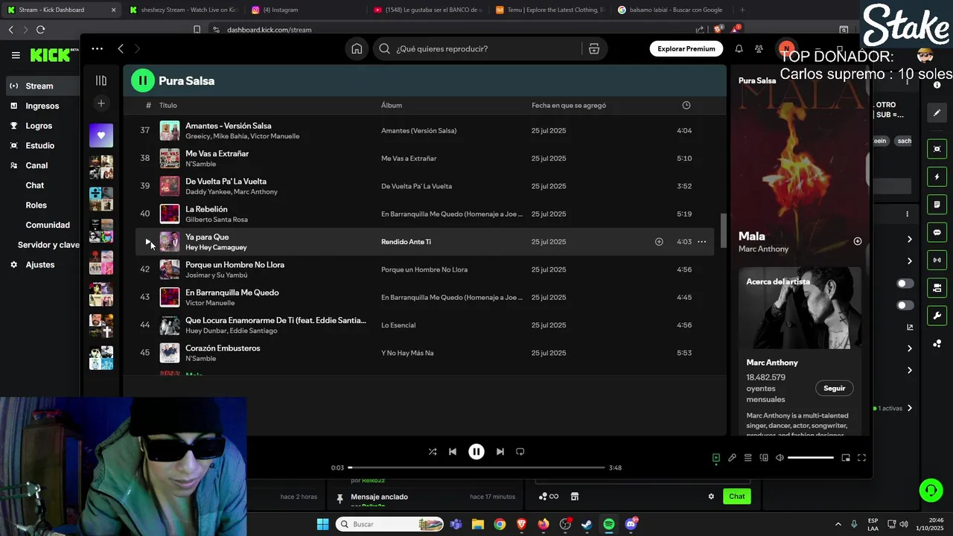Follow Marc Anthony with Seguir button

835,388
